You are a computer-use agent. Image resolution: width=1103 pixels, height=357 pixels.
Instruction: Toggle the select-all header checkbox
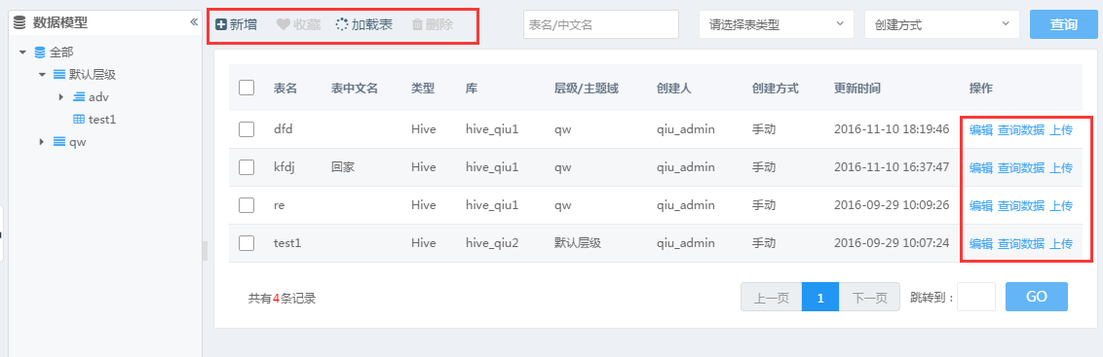click(x=247, y=88)
